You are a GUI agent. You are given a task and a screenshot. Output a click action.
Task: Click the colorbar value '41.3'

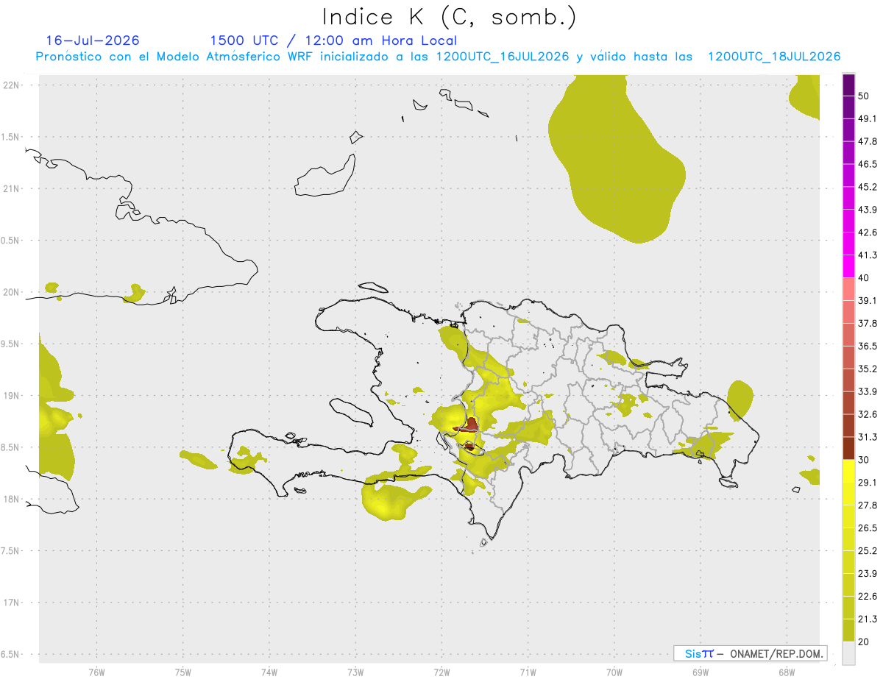[868, 255]
